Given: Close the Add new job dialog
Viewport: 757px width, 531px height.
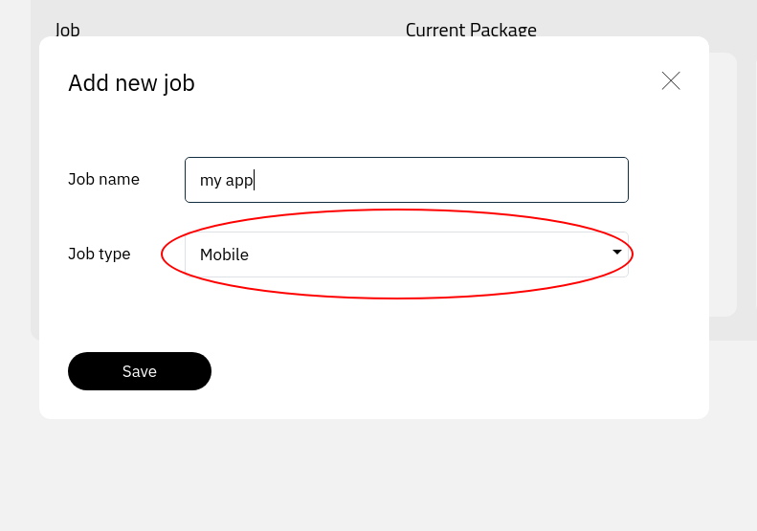Looking at the screenshot, I should [671, 81].
